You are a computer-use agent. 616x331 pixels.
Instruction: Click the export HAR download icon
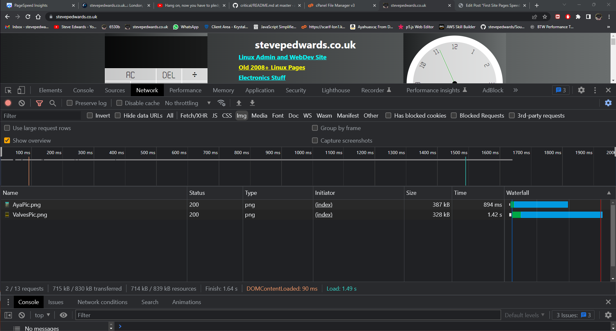(x=252, y=103)
